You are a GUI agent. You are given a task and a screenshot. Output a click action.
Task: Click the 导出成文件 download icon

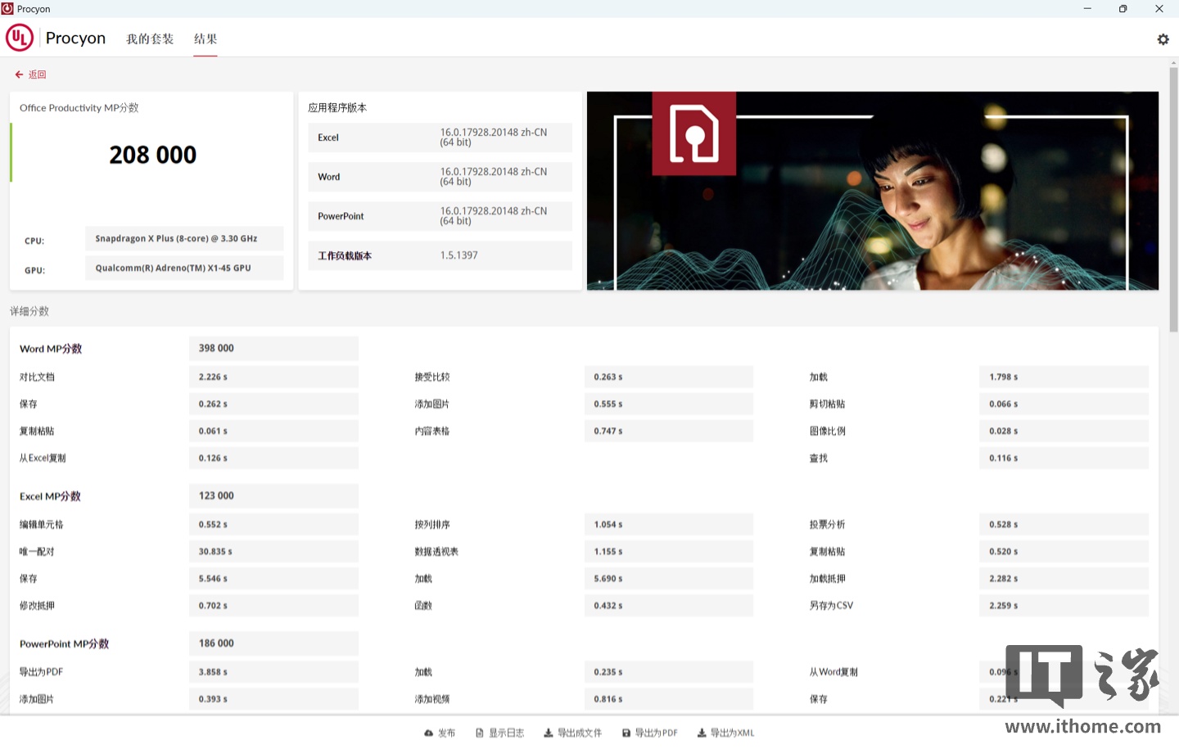click(x=549, y=733)
